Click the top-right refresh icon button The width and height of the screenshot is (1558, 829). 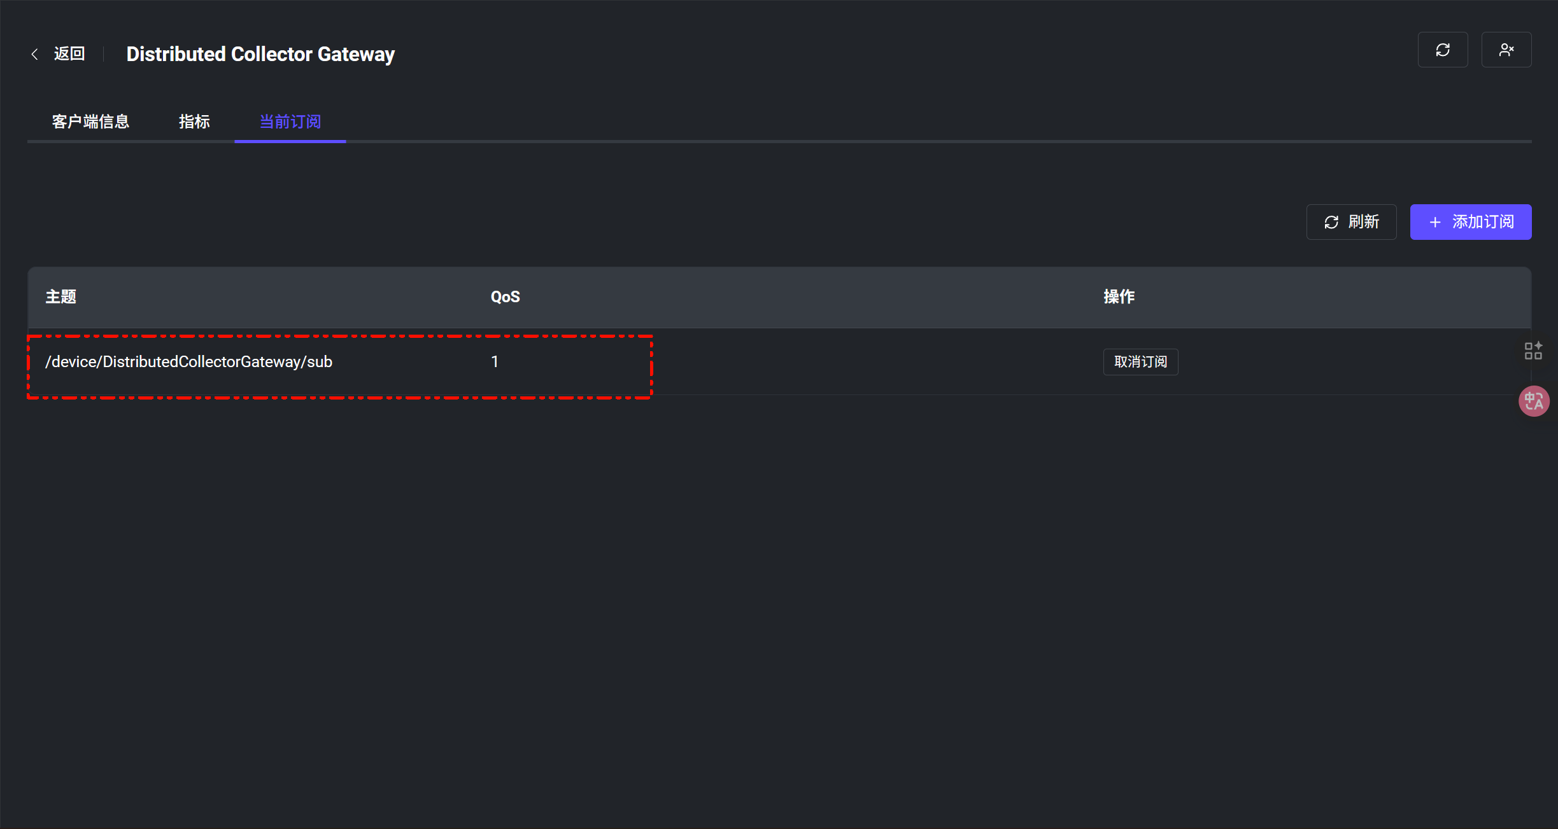tap(1443, 50)
